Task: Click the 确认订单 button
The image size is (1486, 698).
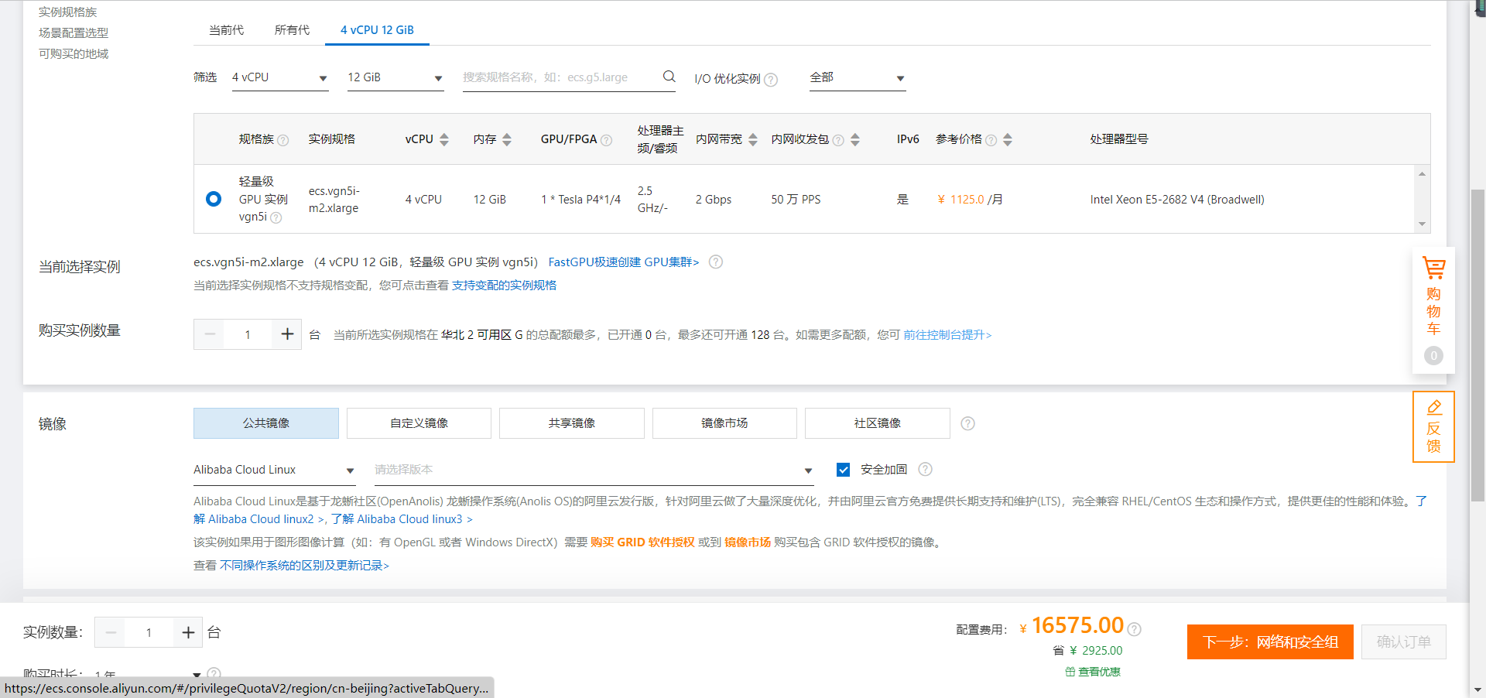Action: pos(1404,642)
